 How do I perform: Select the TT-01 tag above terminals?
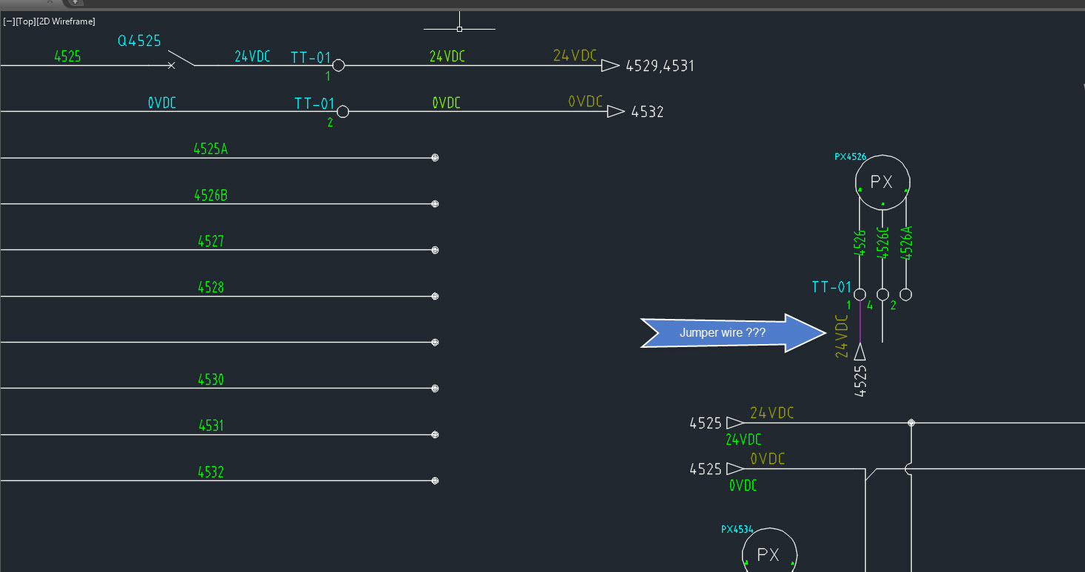click(832, 287)
